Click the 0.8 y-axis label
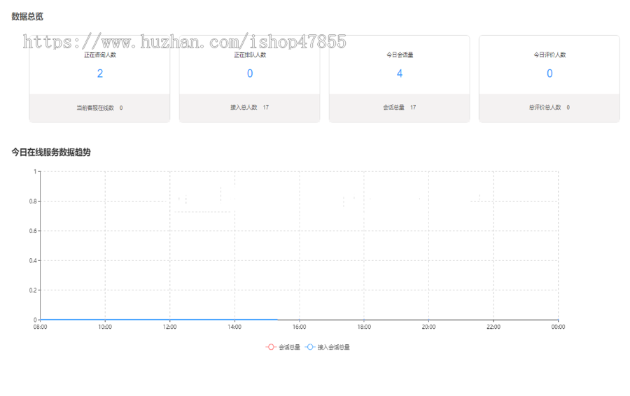The width and height of the screenshot is (630, 396). 33,201
